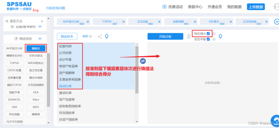Open 客服中心 in the header

click(x=195, y=7)
